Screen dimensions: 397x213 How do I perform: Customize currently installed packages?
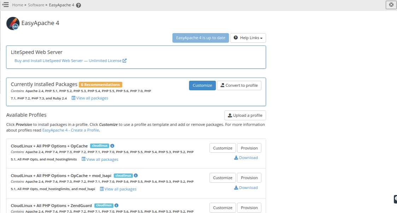pos(202,85)
